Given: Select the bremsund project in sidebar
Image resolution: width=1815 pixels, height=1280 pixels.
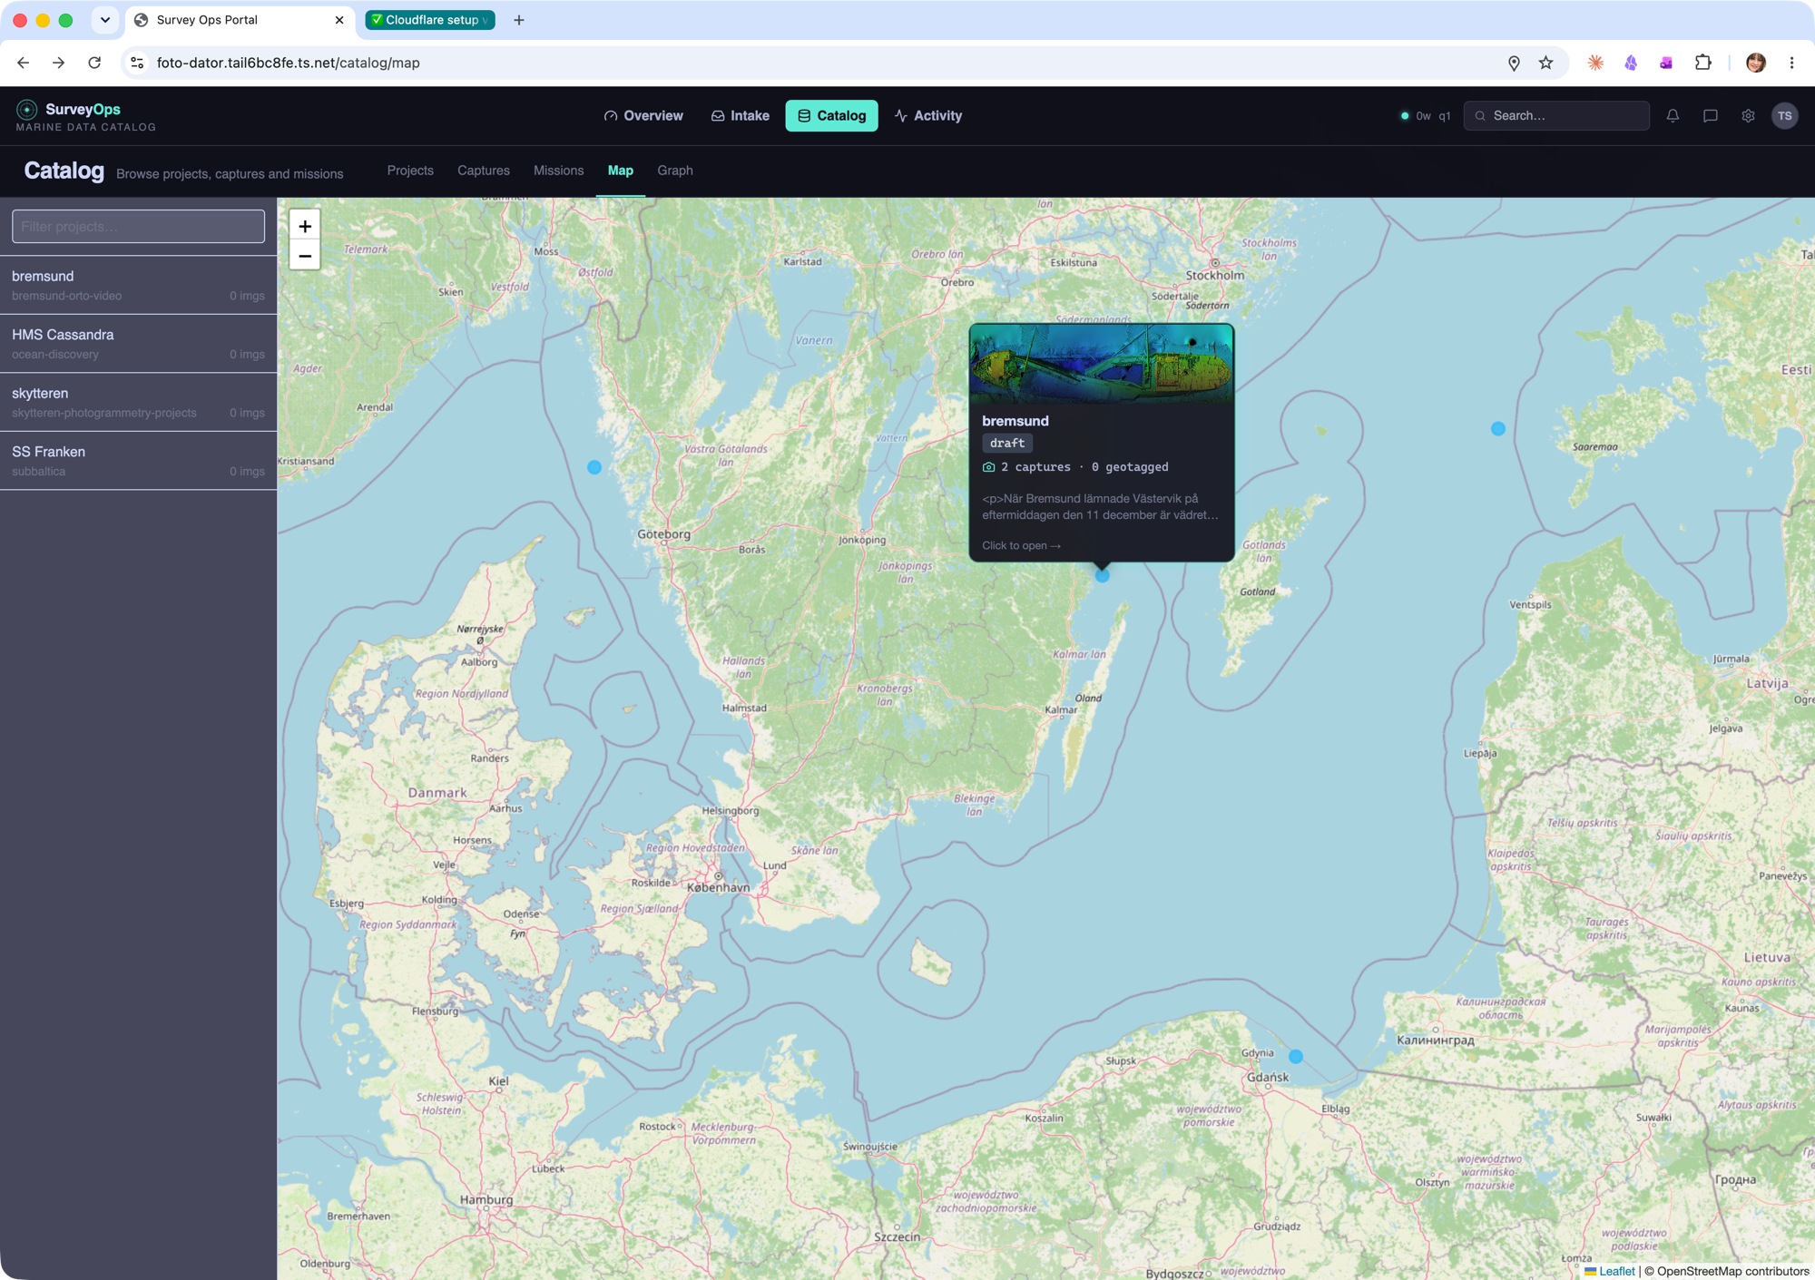Looking at the screenshot, I should click(138, 285).
